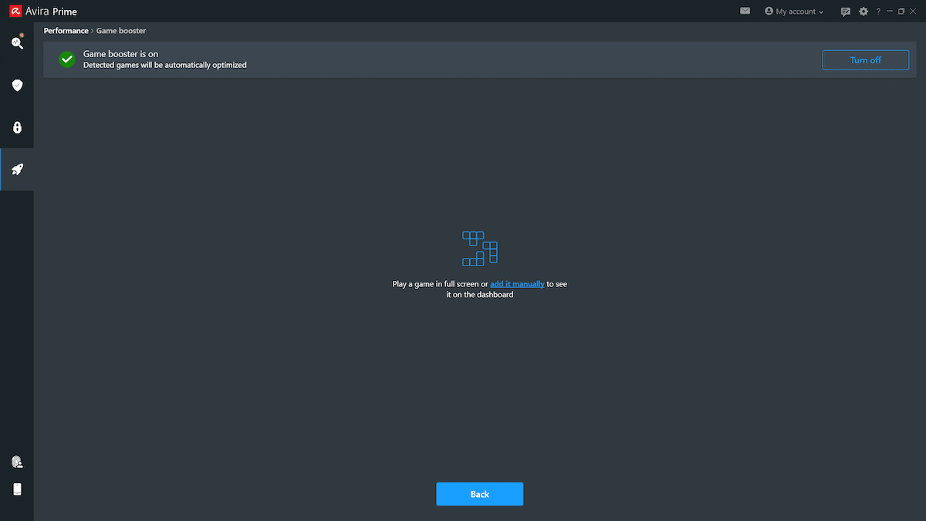Open the Avira Security scan sidebar icon

point(17,43)
